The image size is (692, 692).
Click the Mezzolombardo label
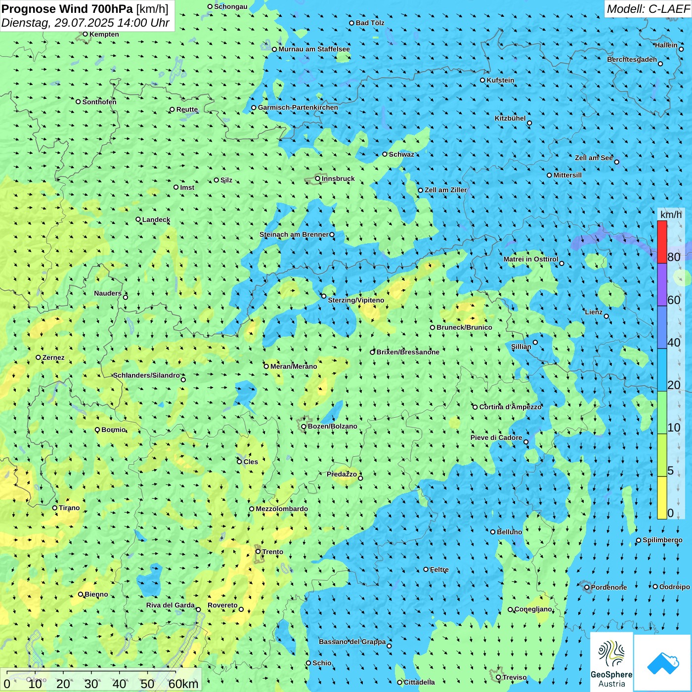coord(282,509)
